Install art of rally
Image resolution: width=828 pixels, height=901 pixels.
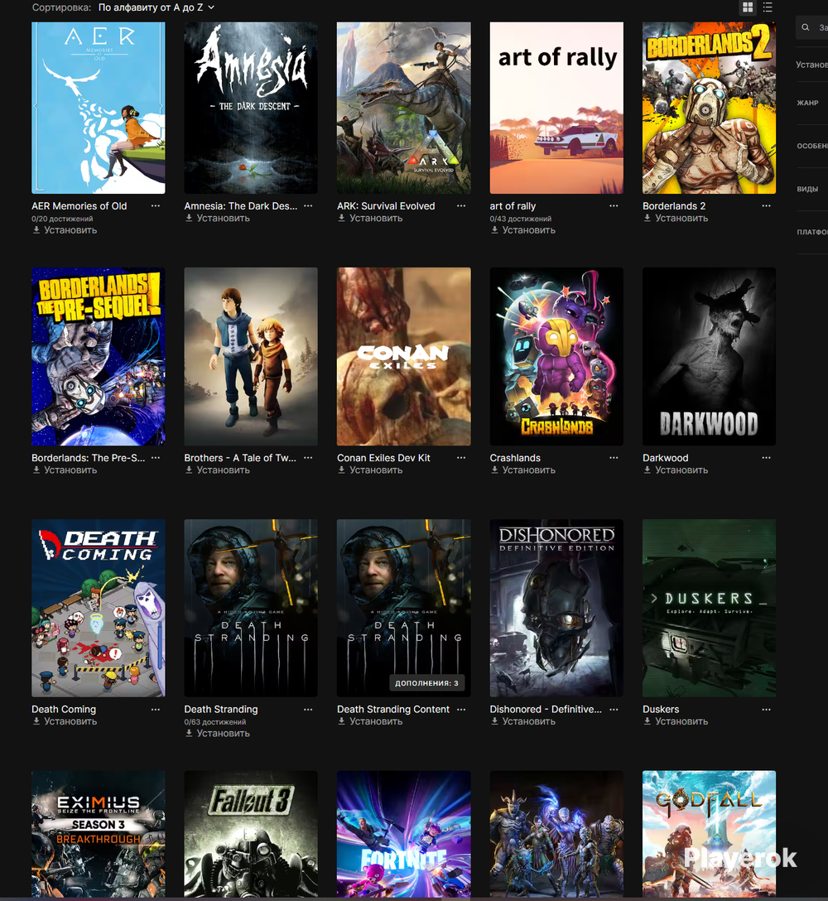(x=523, y=230)
